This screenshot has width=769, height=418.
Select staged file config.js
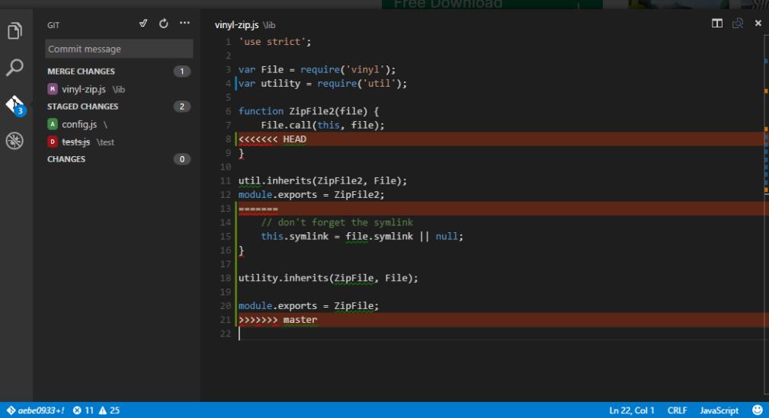[79, 124]
